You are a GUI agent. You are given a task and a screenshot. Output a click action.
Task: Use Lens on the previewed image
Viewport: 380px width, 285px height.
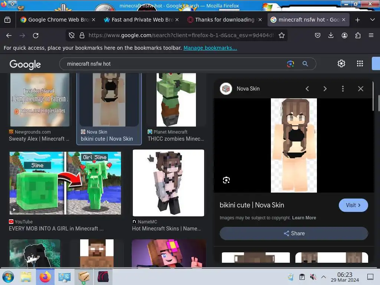[x=226, y=180]
